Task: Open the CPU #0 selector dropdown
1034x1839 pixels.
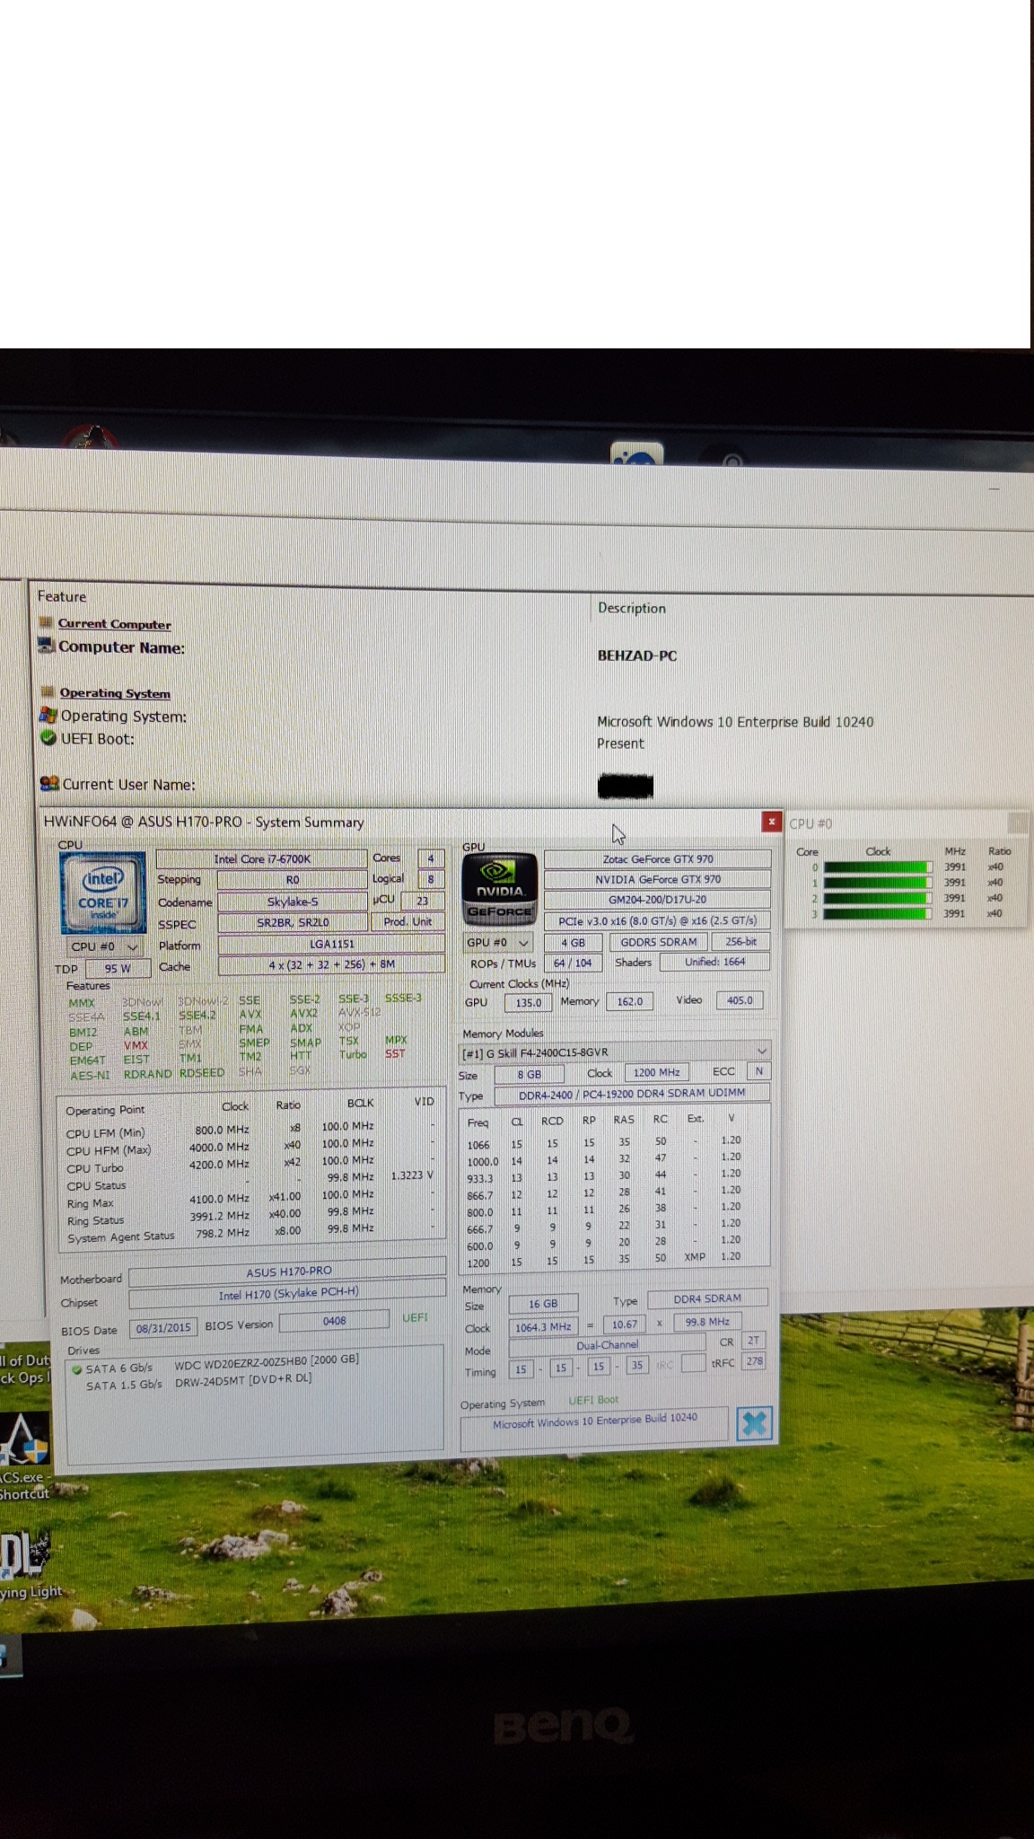Action: [x=105, y=946]
